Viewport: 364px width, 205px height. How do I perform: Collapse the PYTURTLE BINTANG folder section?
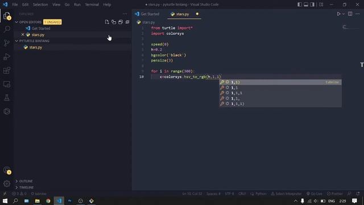tap(16, 41)
